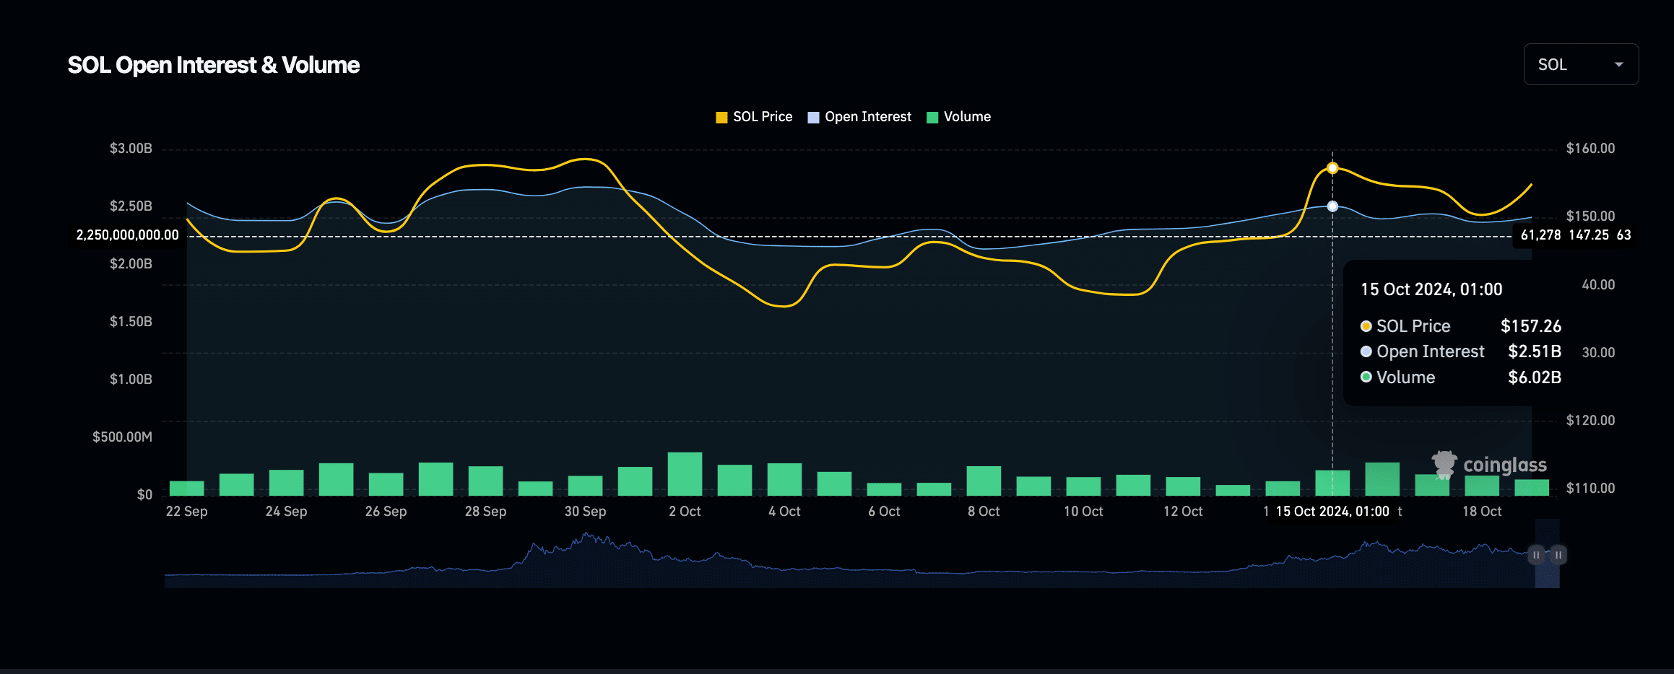Open the SOL coin selector dropdown
The image size is (1674, 674).
pyautogui.click(x=1581, y=64)
